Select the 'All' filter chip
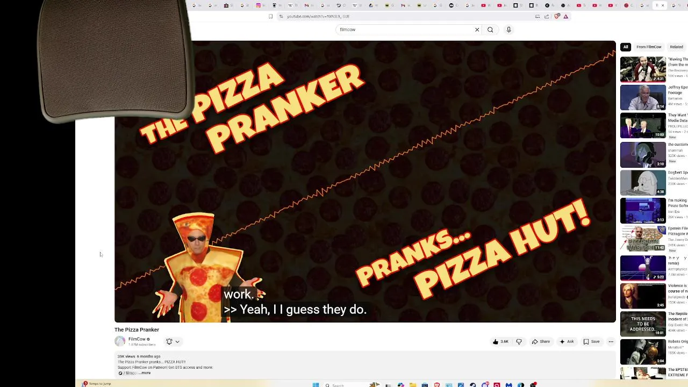Screen dimensions: 688x387 pos(626,47)
